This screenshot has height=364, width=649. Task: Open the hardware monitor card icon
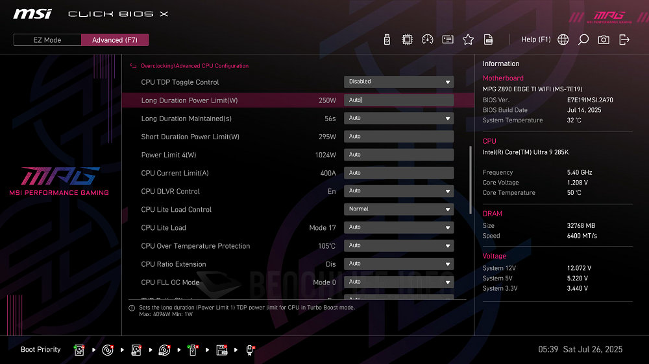[x=448, y=40]
